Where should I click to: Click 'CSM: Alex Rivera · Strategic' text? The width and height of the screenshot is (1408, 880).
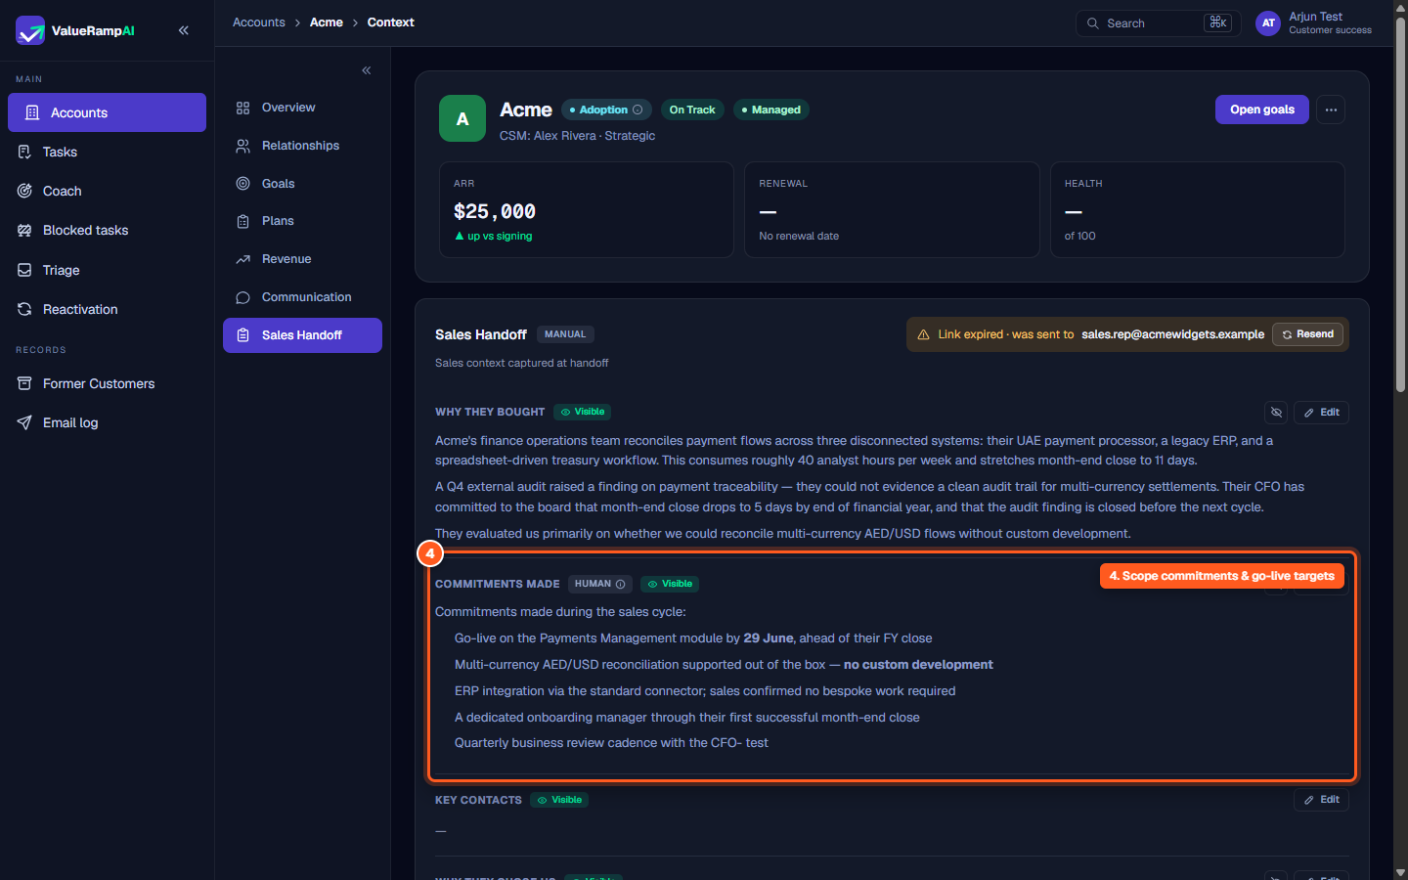(577, 136)
